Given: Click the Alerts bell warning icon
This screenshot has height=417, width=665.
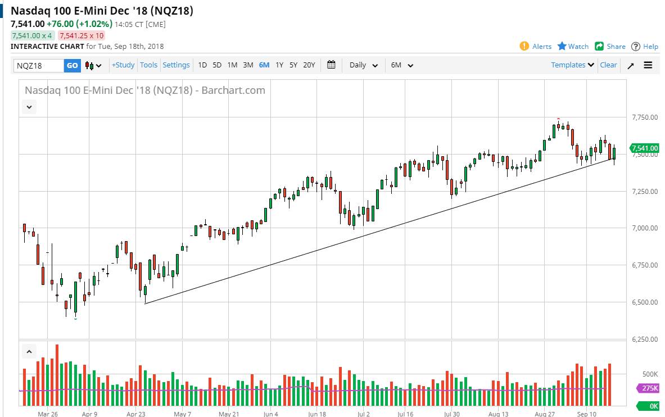Looking at the screenshot, I should (x=524, y=47).
